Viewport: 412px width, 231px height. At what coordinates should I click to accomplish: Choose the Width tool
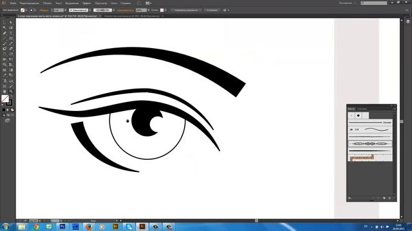pos(5,60)
